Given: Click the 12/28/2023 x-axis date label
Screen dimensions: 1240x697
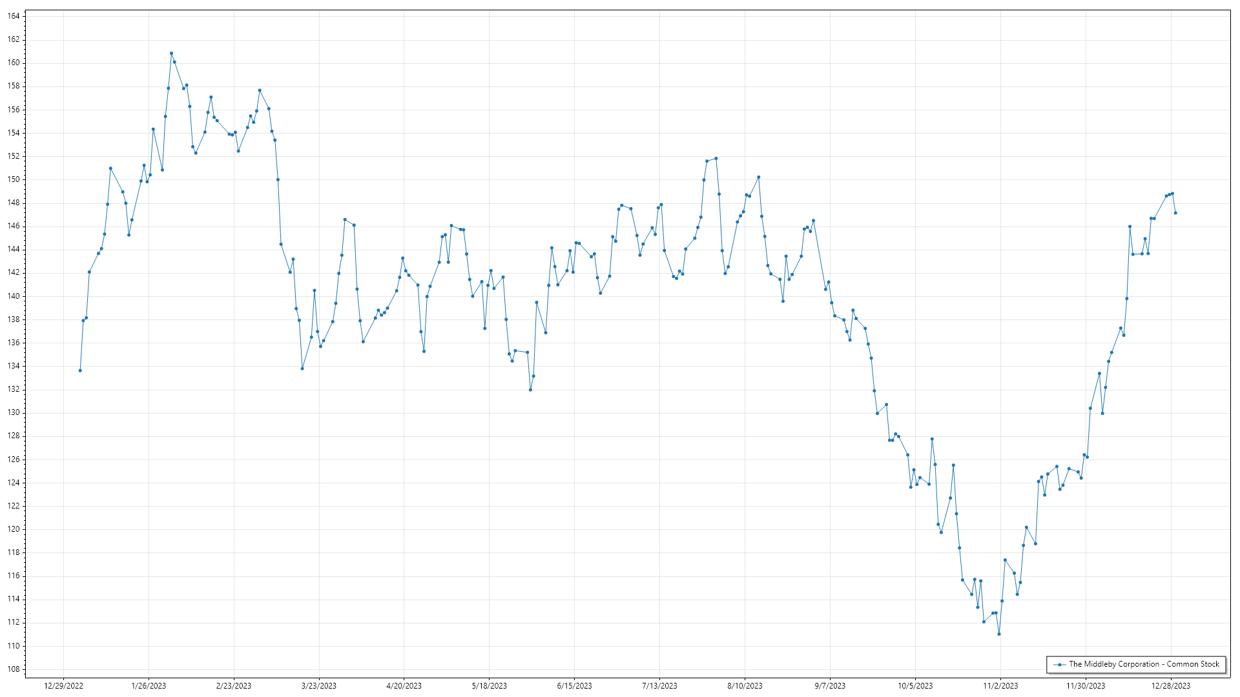Looking at the screenshot, I should pyautogui.click(x=1171, y=686).
